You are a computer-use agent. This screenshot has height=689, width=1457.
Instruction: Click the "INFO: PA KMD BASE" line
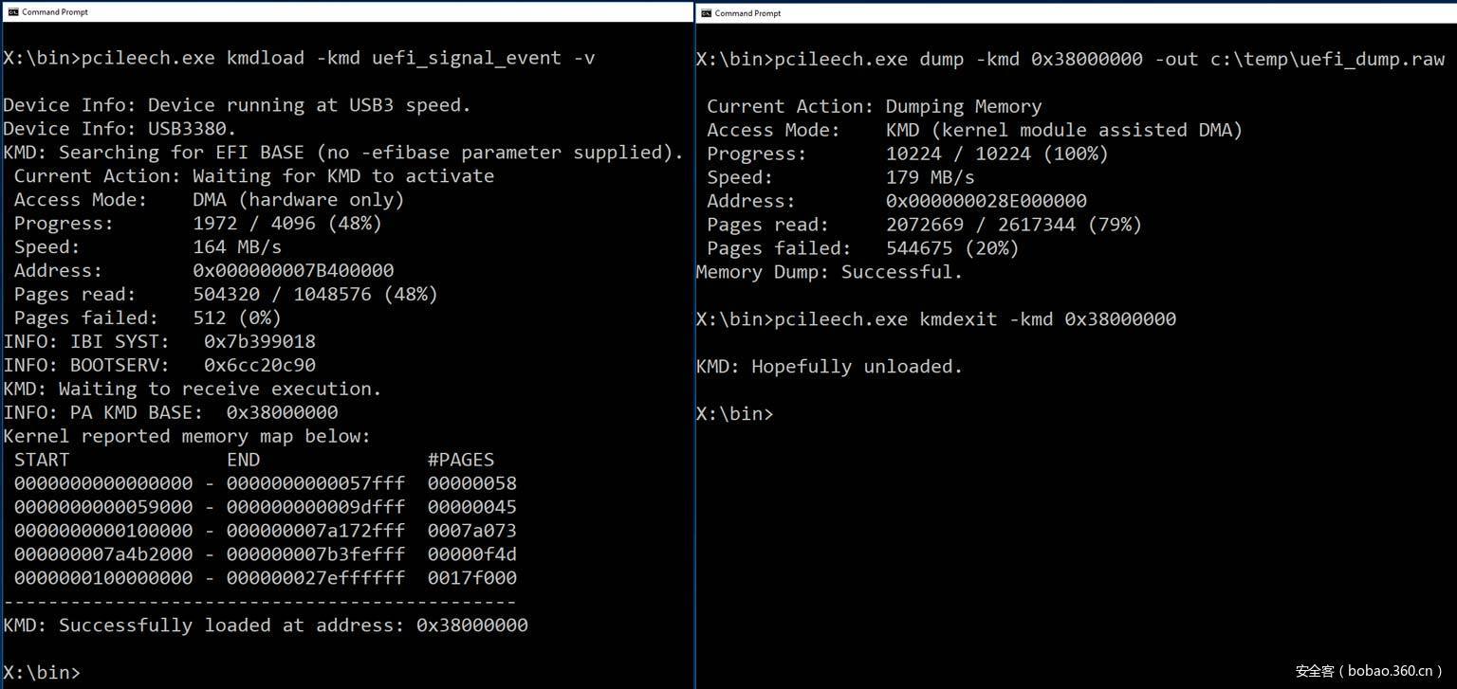tap(171, 412)
